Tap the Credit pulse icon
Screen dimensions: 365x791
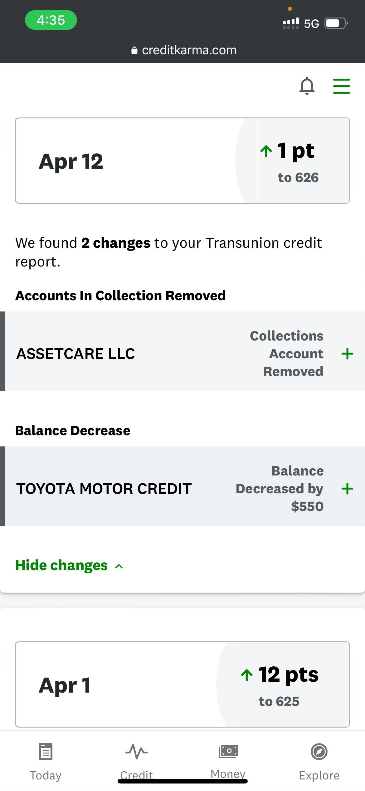click(x=137, y=751)
